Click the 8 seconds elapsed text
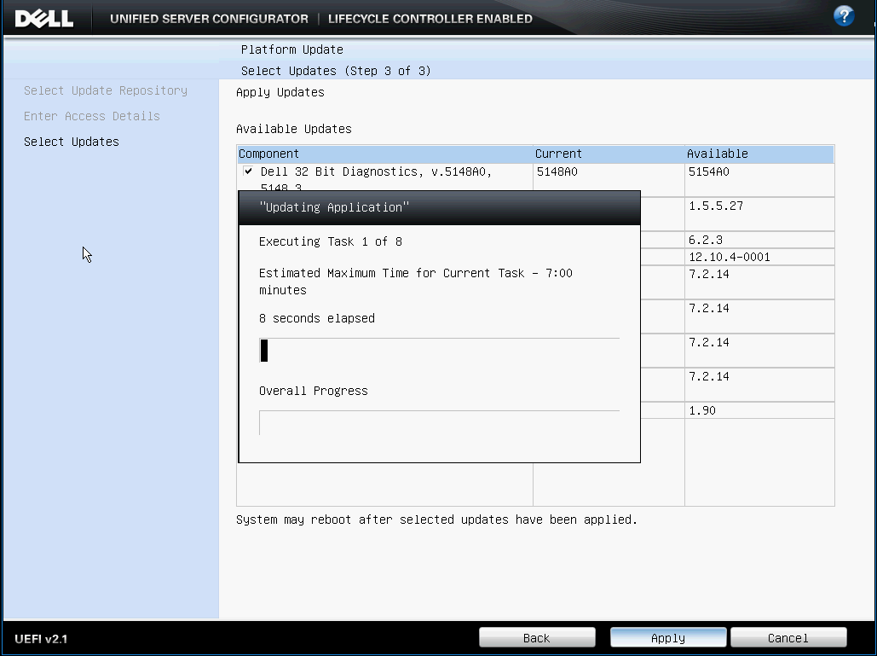 [x=317, y=318]
